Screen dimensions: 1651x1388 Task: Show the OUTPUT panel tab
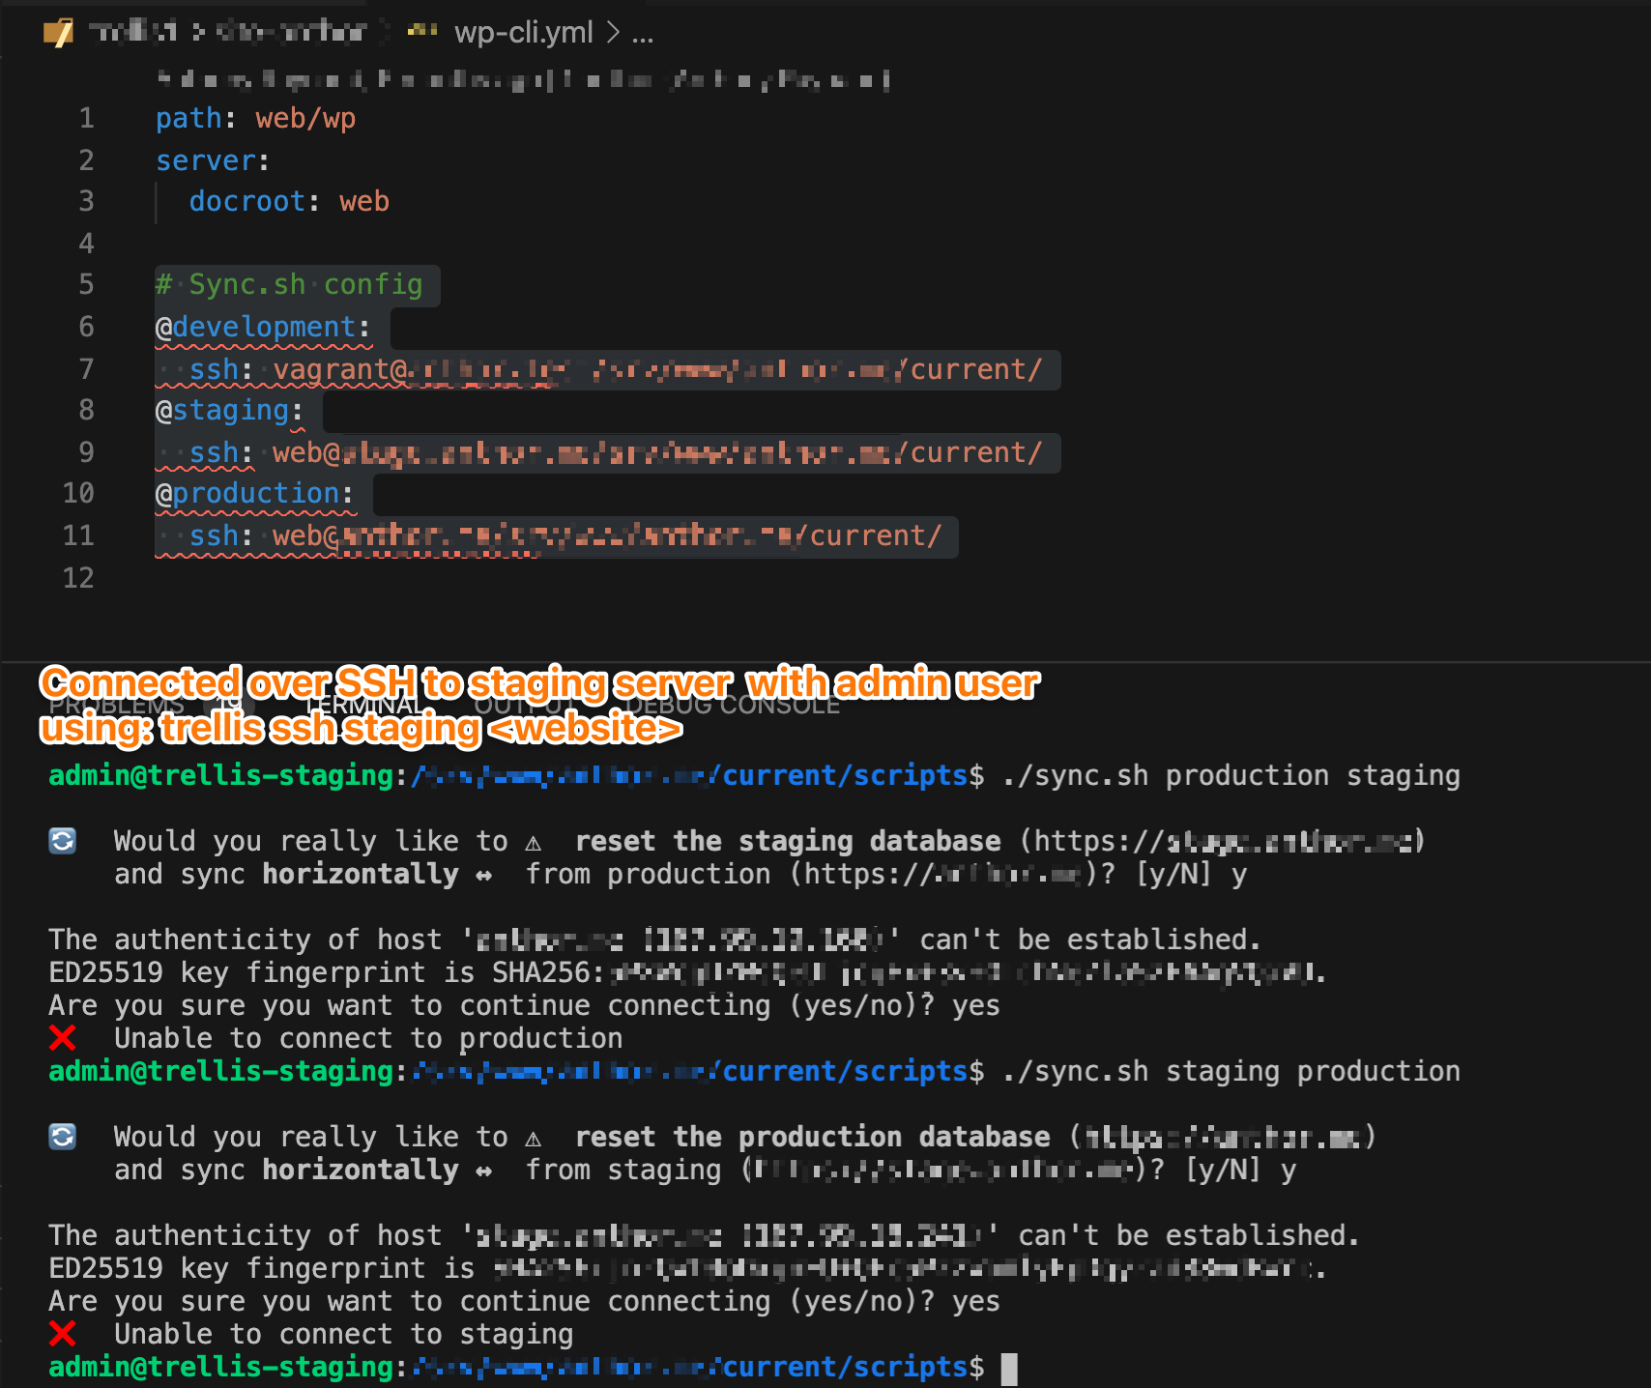point(522,706)
